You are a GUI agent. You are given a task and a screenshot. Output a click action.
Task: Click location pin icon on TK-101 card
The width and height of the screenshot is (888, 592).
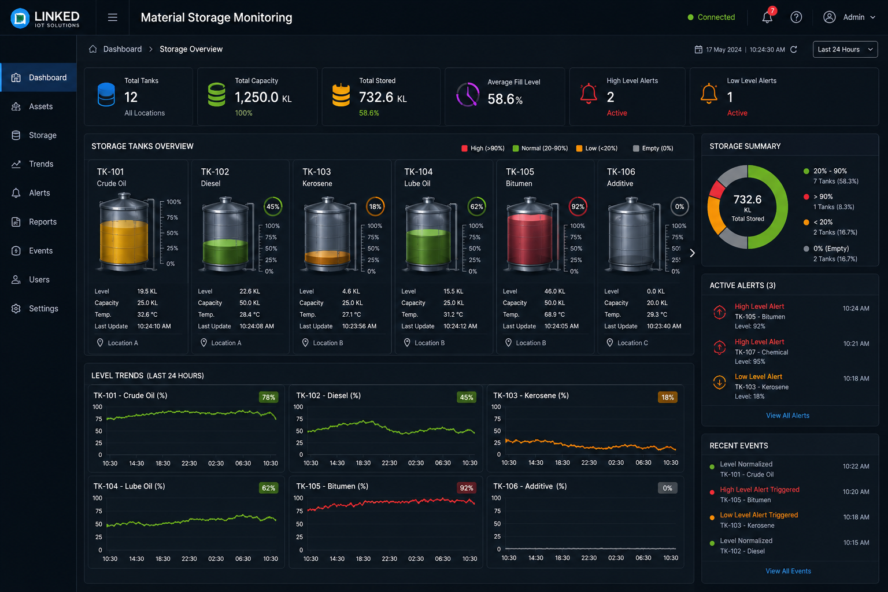pyautogui.click(x=100, y=343)
